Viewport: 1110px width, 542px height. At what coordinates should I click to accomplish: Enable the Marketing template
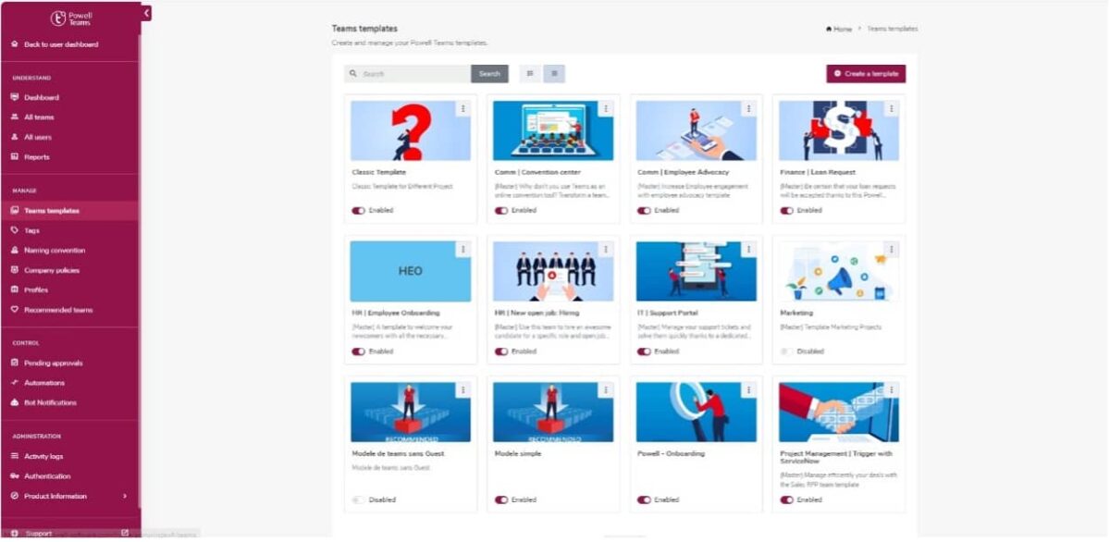point(788,351)
